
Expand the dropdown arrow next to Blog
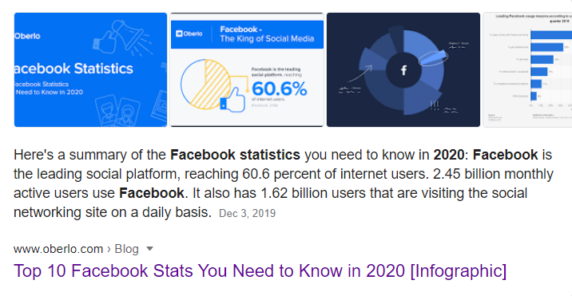click(x=149, y=249)
